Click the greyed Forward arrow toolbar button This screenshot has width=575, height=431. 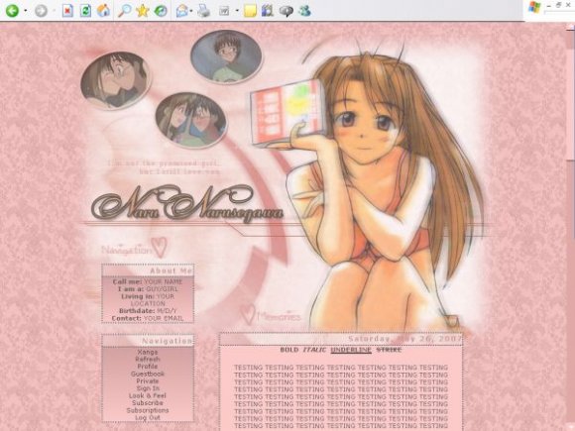pyautogui.click(x=41, y=11)
